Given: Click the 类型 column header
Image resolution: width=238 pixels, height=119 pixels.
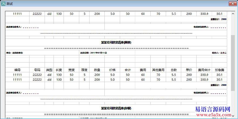Looking at the screenshot, I should [49, 70].
